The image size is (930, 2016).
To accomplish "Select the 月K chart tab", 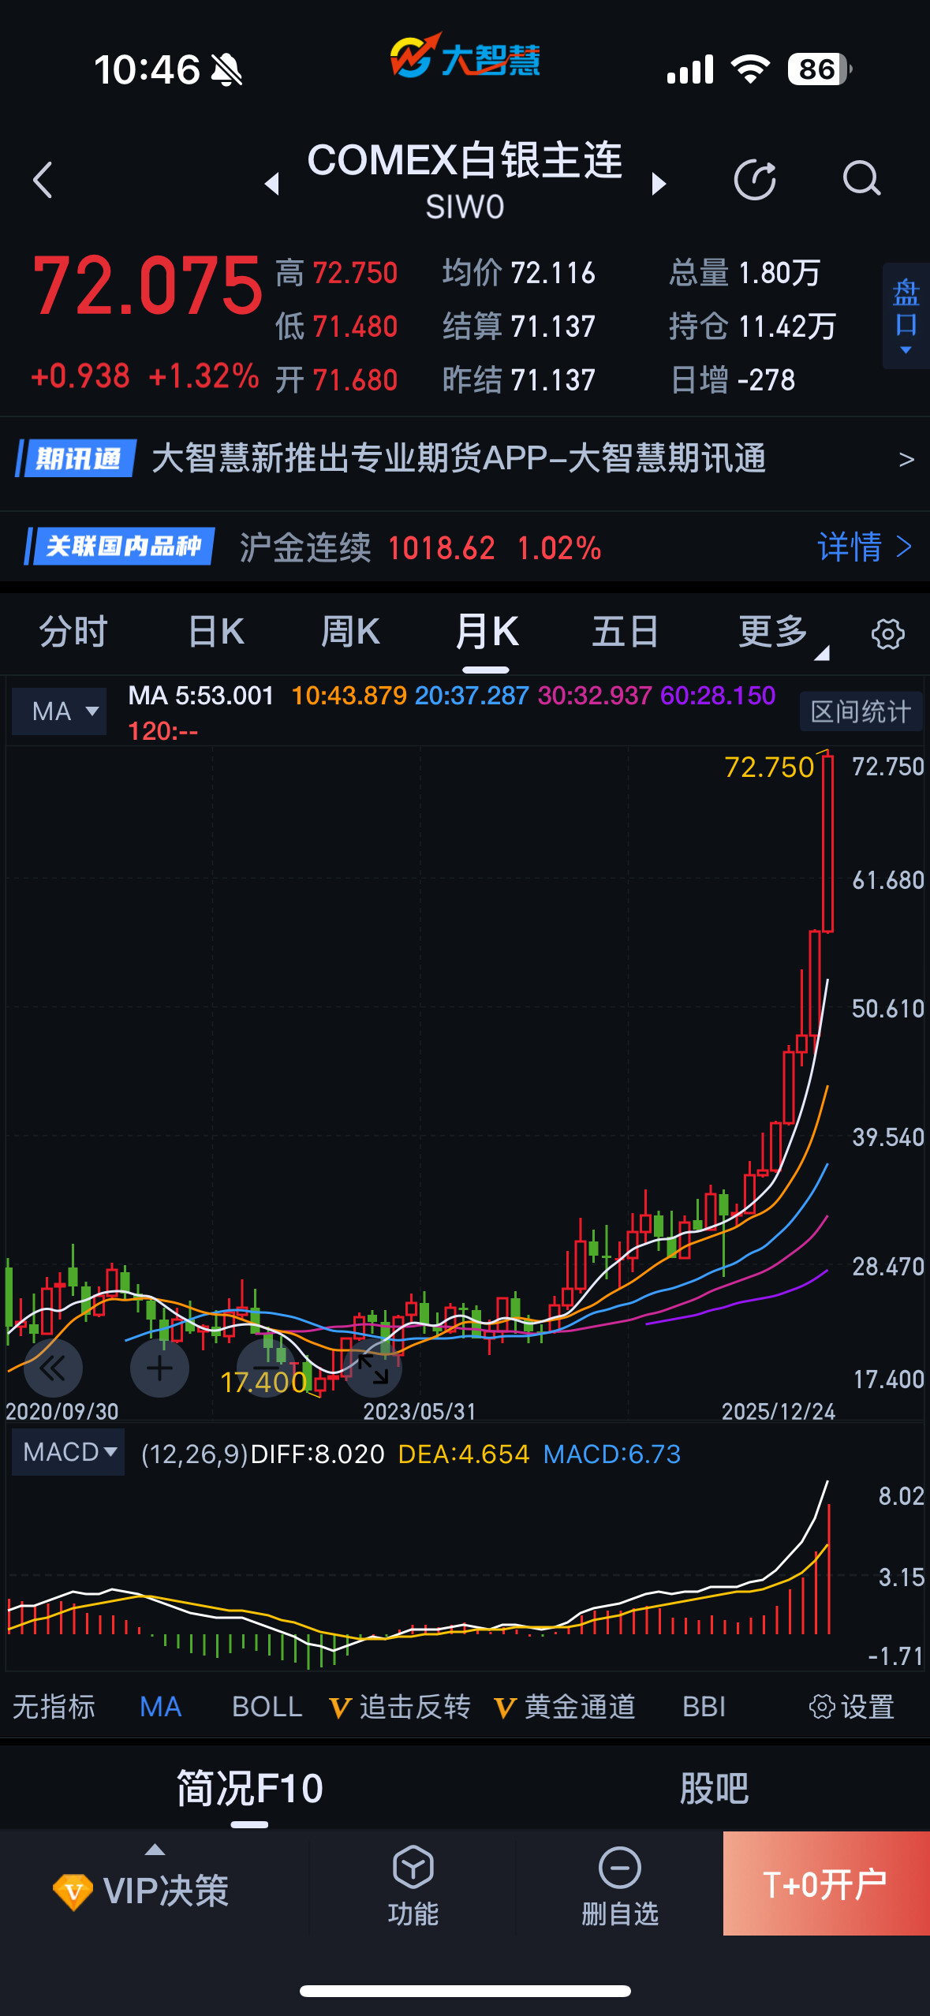I will [487, 633].
